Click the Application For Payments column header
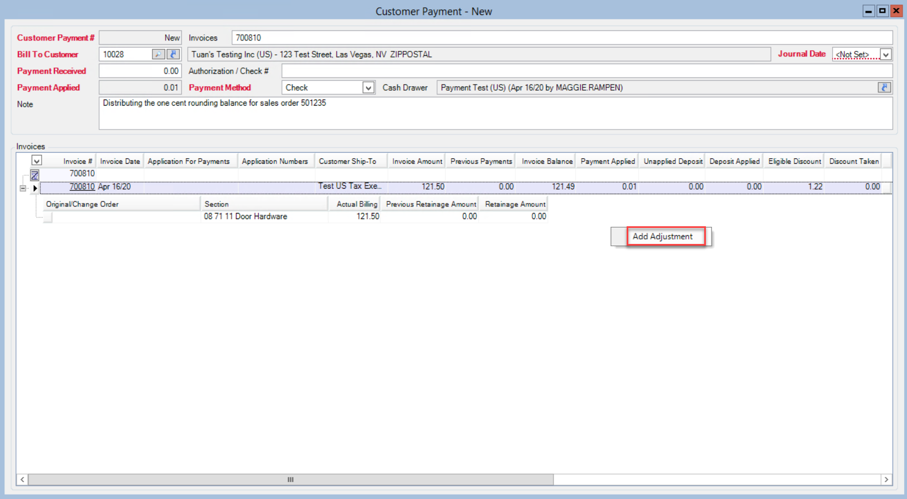Image resolution: width=907 pixels, height=499 pixels. 190,161
